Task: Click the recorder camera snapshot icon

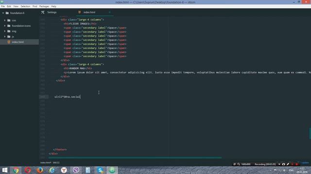Action: (x=283, y=164)
